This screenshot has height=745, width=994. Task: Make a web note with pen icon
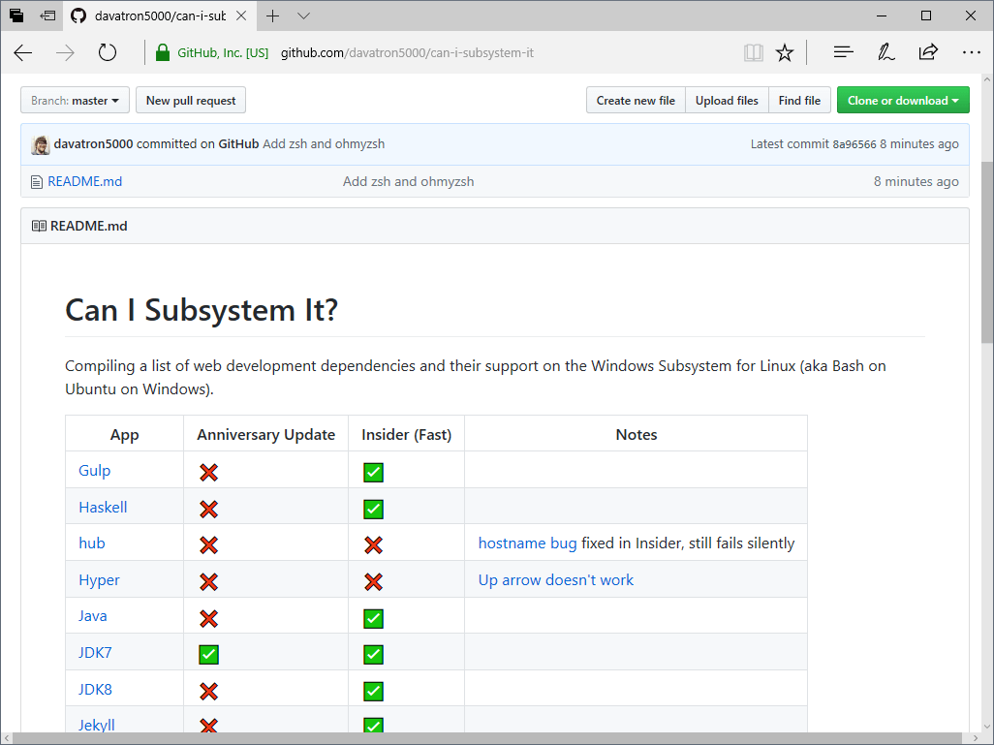click(885, 52)
